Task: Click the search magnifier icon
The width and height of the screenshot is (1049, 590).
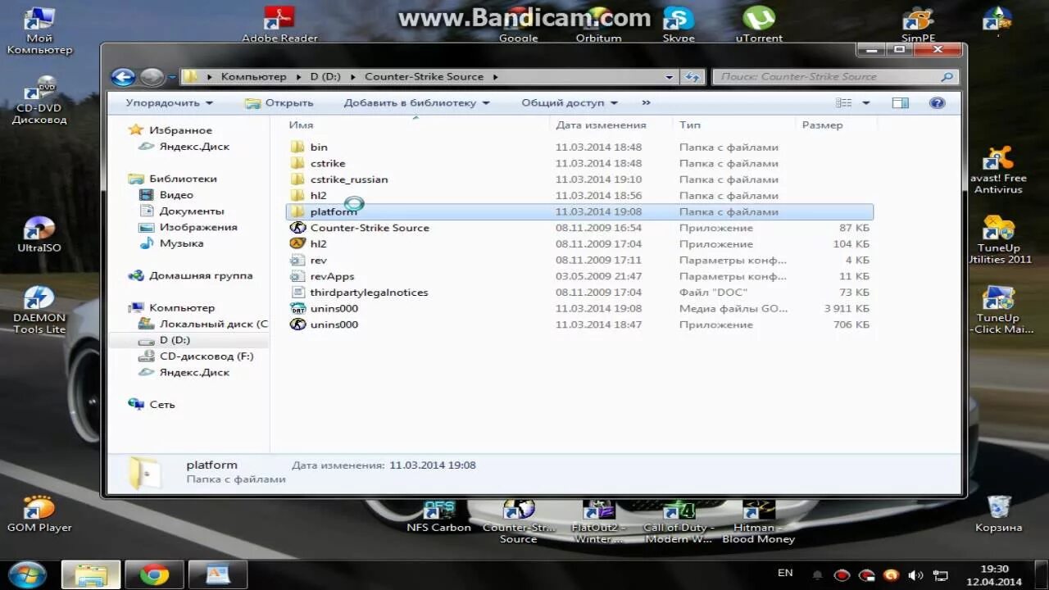Action: 947,77
